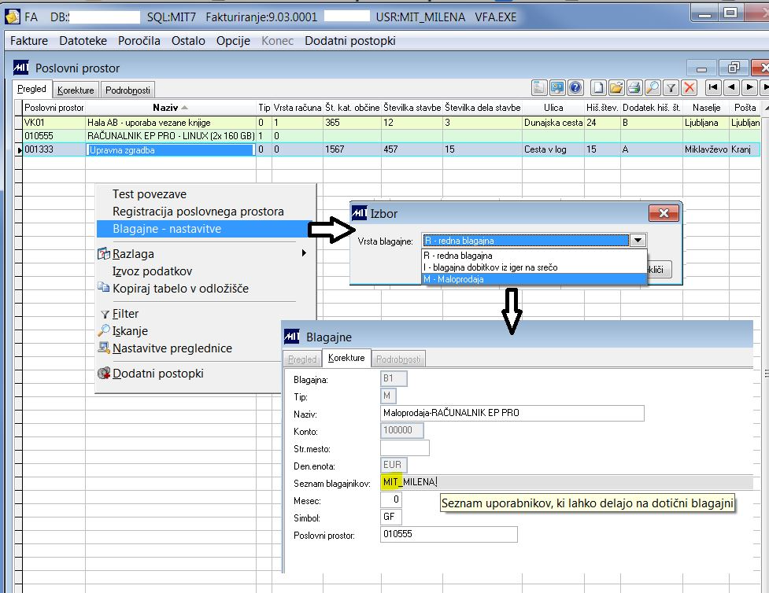
Task: Click the open folder toolbar icon
Action: tap(616, 87)
